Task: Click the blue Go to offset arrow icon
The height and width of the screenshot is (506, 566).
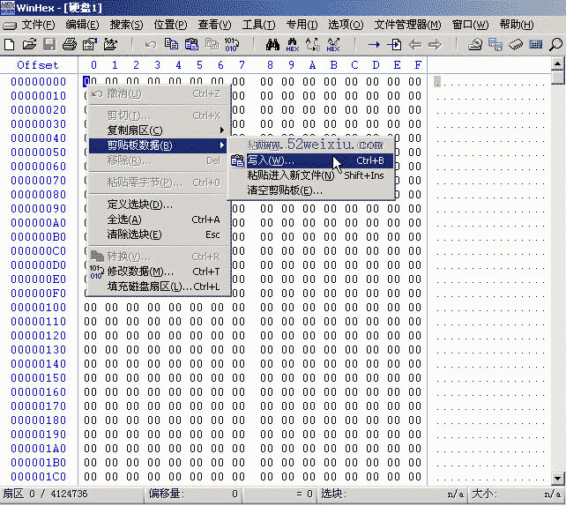Action: 374,45
